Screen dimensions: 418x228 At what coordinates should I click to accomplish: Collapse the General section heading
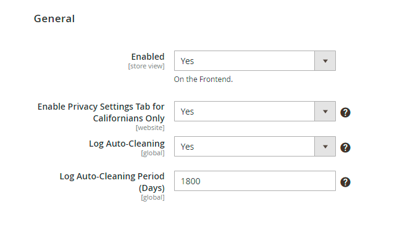pyautogui.click(x=54, y=18)
